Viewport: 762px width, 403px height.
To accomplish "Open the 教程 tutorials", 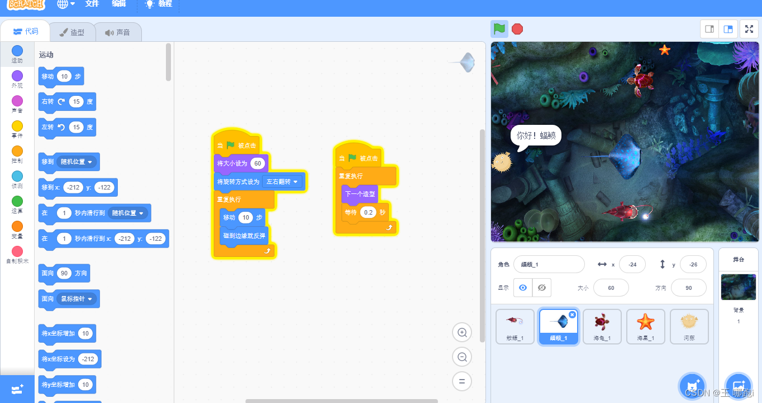I will point(159,4).
